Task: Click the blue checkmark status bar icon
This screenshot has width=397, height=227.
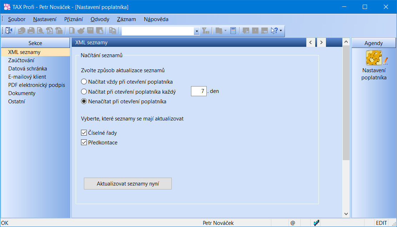Action: (316, 223)
